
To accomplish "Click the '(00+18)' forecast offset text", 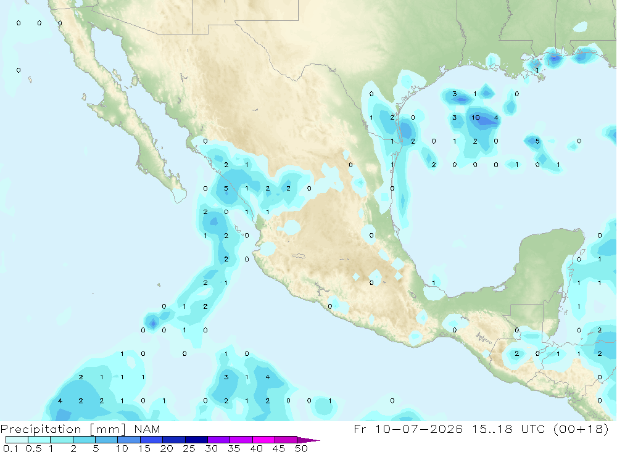I will (581, 429).
